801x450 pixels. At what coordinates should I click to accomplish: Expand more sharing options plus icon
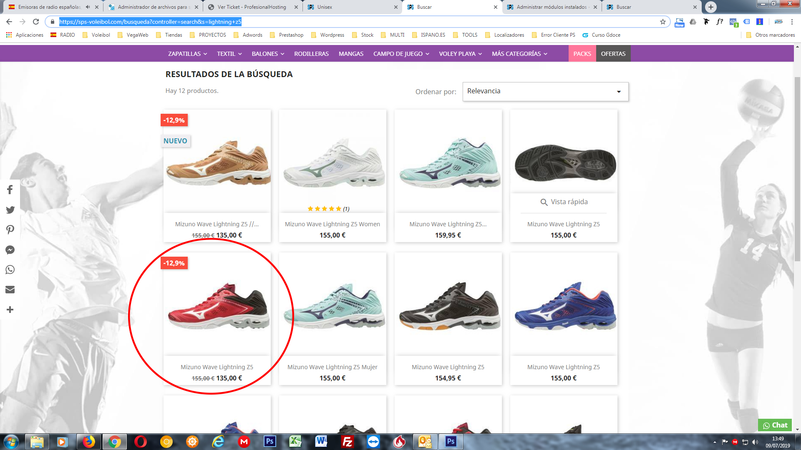[10, 310]
